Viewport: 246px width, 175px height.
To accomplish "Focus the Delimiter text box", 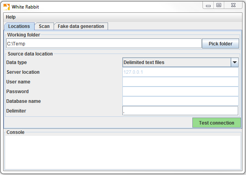I will [x=180, y=111].
